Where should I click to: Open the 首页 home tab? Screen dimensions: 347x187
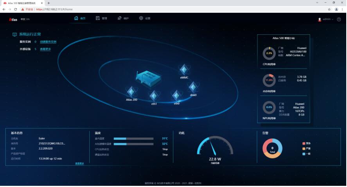point(80,18)
